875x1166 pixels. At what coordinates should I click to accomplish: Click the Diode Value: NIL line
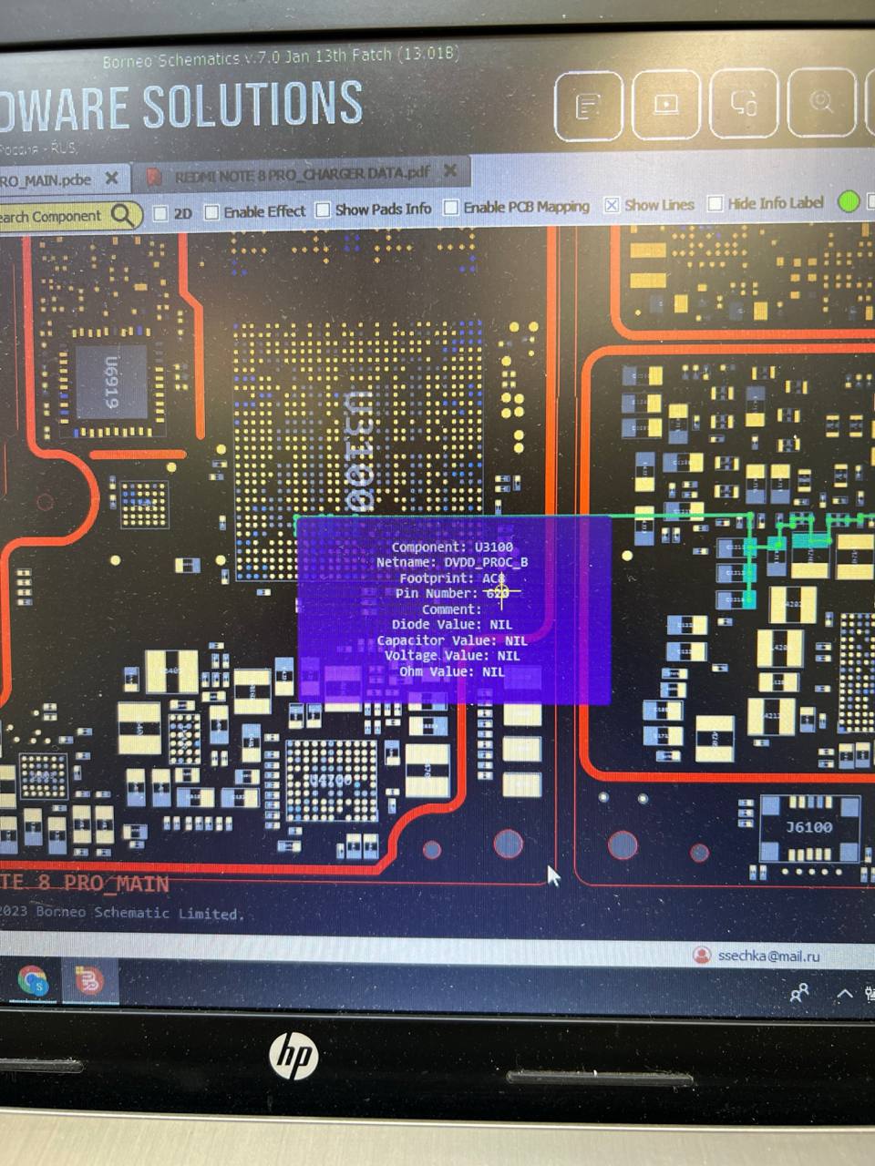pos(452,625)
